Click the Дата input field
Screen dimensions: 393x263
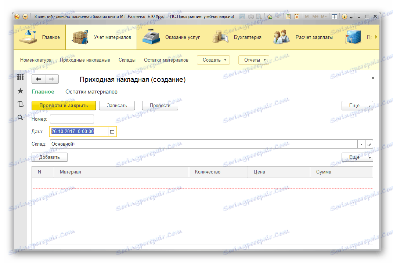[x=79, y=131]
